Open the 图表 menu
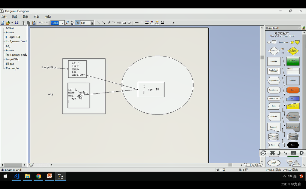Viewport: 306px width, 189px height. (x=25, y=17)
